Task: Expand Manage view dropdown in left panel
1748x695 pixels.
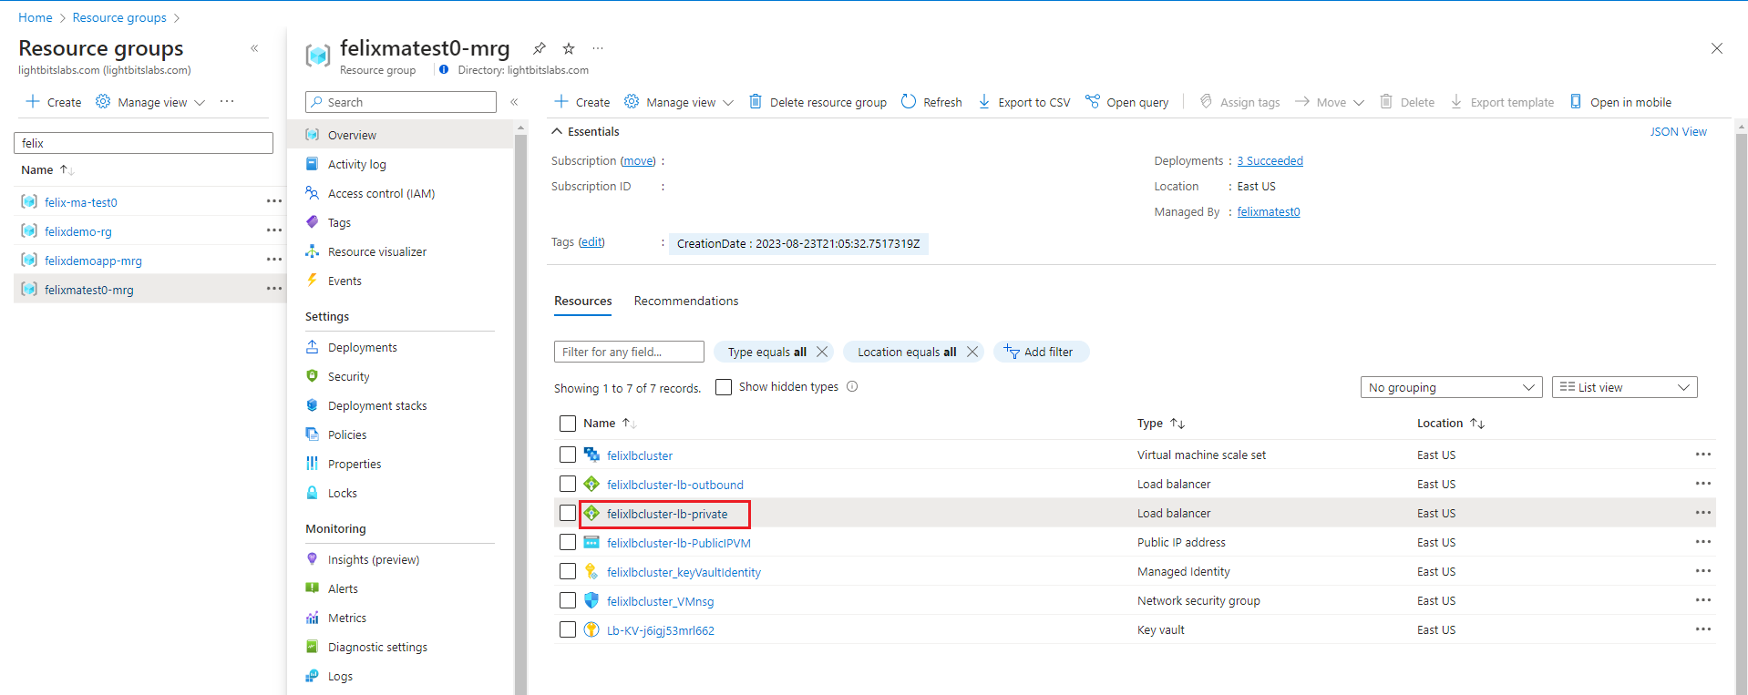Action: tap(150, 102)
